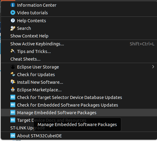This screenshot has height=141, width=157.
Task: Launch Eclipse Marketplace...
Action: coord(79,90)
